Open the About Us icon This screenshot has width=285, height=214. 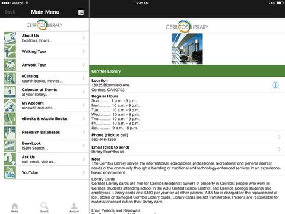9,38
